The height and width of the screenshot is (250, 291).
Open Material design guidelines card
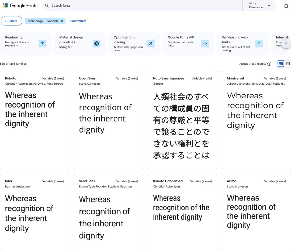pyautogui.click(x=80, y=44)
